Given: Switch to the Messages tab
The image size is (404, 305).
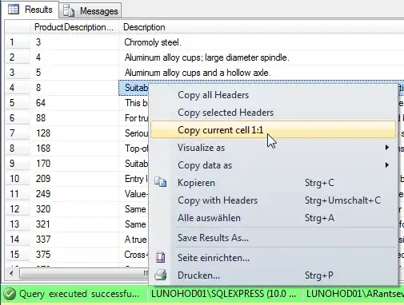Looking at the screenshot, I should tap(90, 11).
